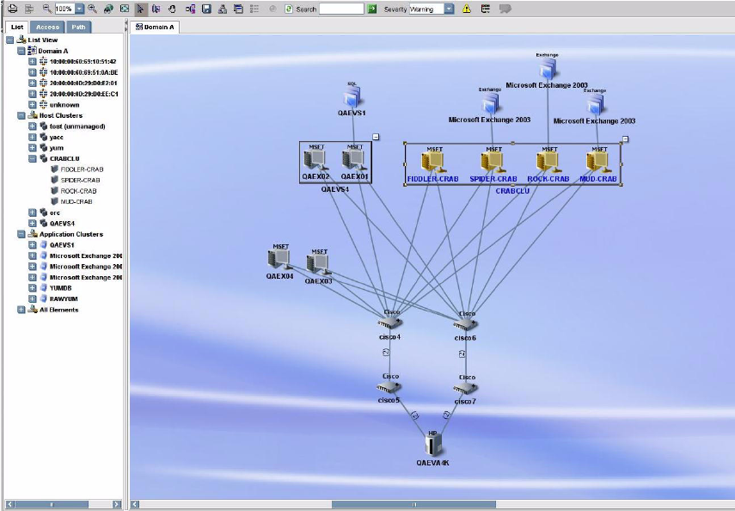
Task: Select the hand pan tool
Action: pyautogui.click(x=173, y=9)
